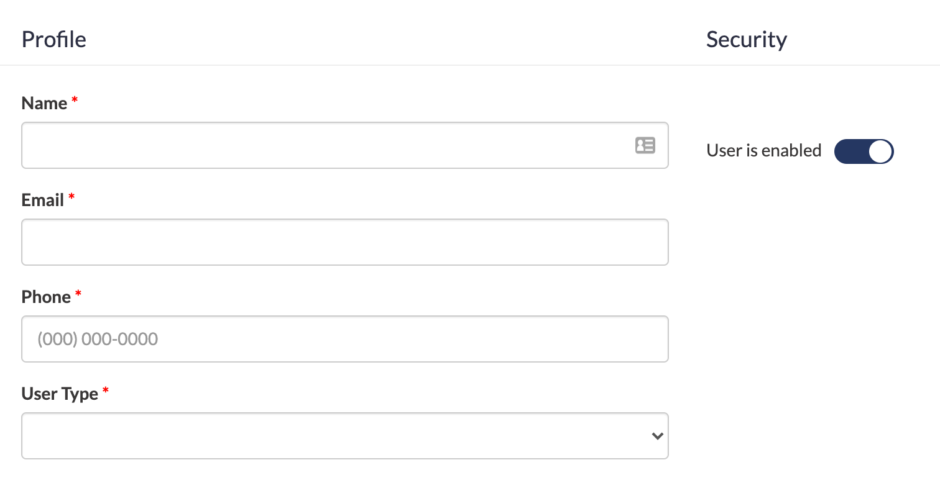940x483 pixels.
Task: Select the Phone number input field
Action: point(345,339)
